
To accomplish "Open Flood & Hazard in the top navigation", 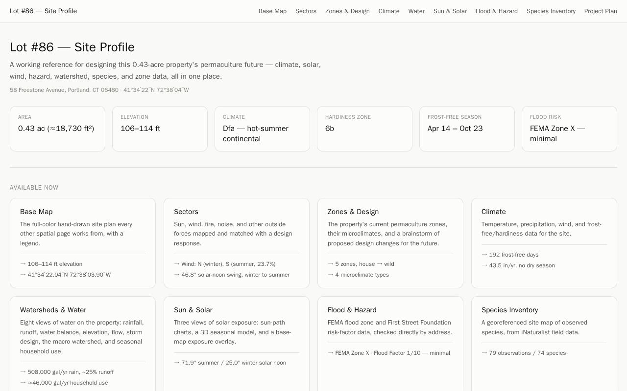I will (496, 11).
